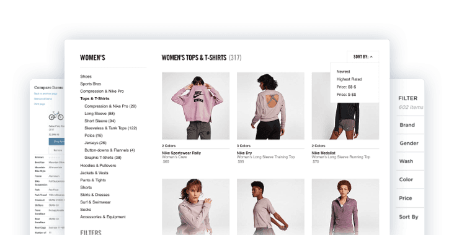This screenshot has width=454, height=235.
Task: Select Button-downs & Flannels (4) subcategory
Action: click(109, 150)
